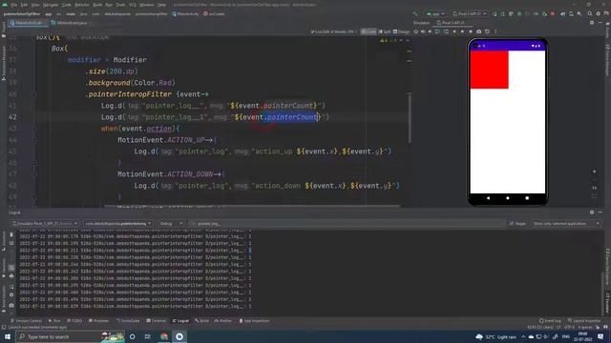The width and height of the screenshot is (611, 343).
Task: Open the View menu
Action: point(35,5)
